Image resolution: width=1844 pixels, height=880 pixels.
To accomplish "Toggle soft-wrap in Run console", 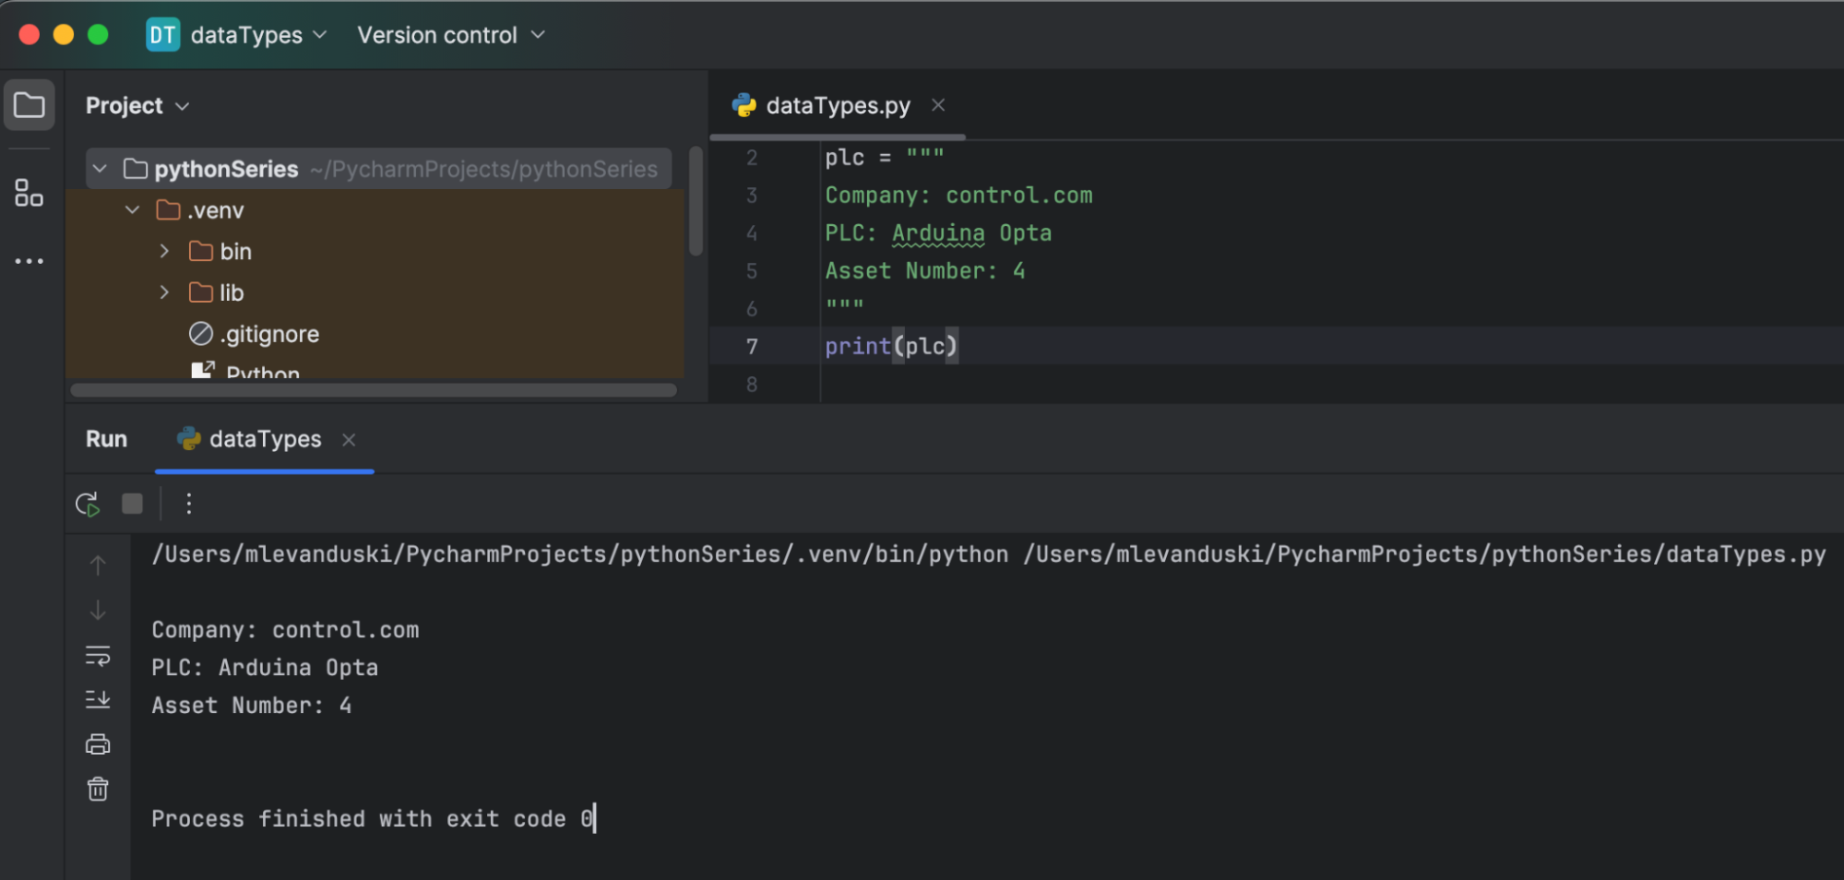I will coord(98,655).
